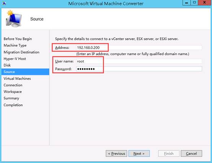
Task: Select the highlighted Source step
Action: [x=25, y=72]
